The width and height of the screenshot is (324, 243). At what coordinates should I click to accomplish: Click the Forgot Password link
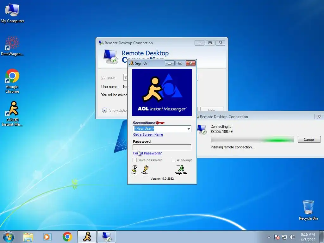(147, 153)
